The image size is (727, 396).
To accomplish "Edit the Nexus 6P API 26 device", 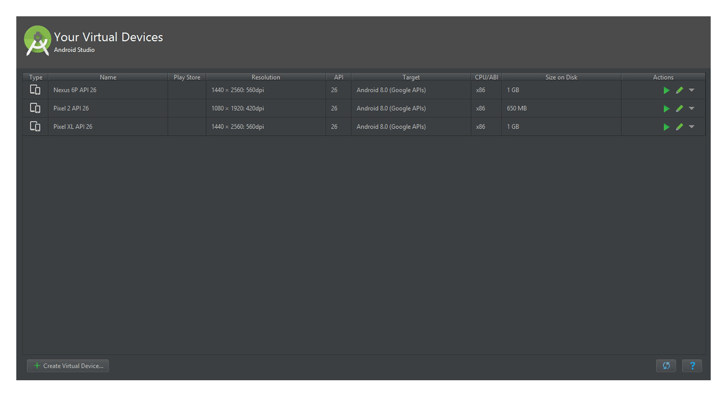I will click(679, 91).
